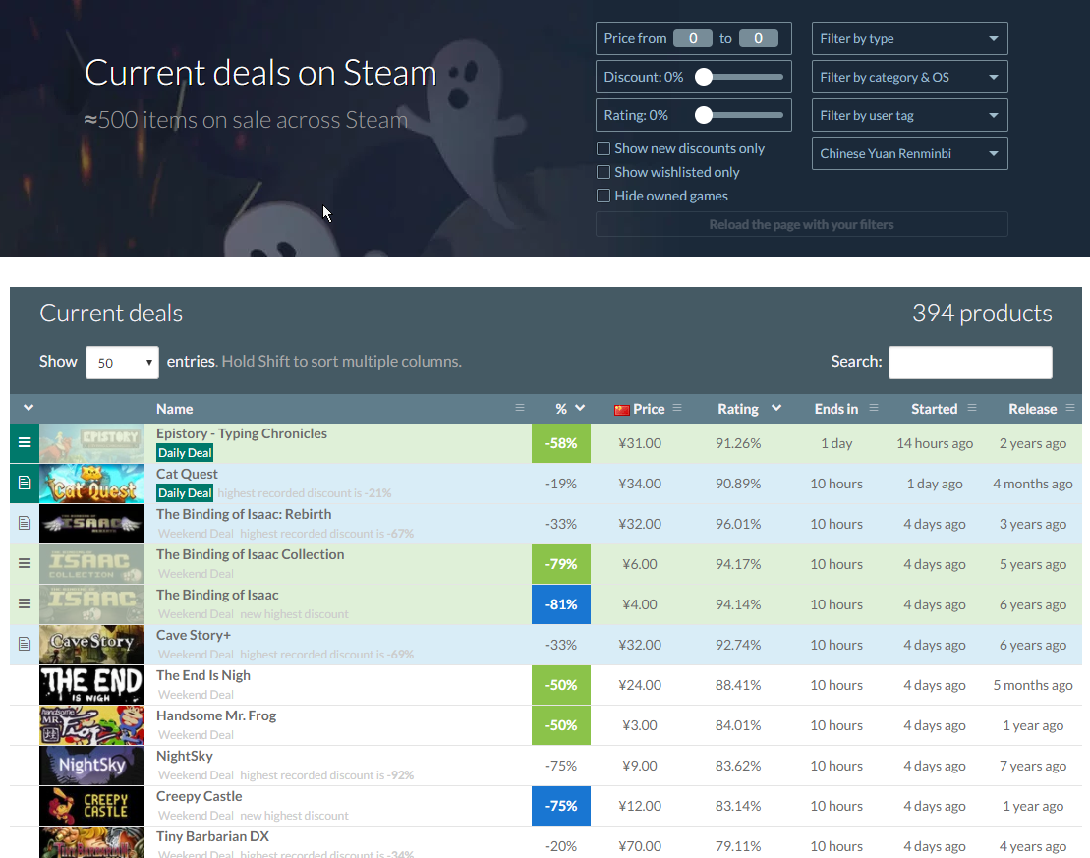Click the Cat Quest thumbnail image
1090x858 pixels.
coord(91,484)
